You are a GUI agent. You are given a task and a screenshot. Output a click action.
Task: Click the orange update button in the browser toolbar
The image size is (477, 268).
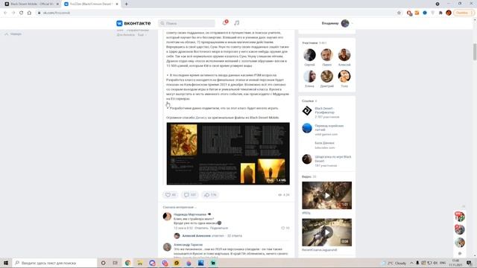pyautogui.click(x=464, y=13)
